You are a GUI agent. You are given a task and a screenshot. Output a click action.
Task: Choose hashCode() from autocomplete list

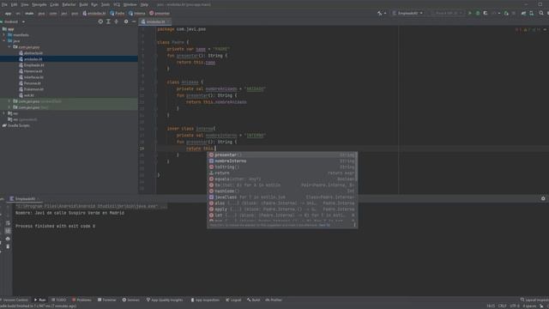(x=282, y=191)
